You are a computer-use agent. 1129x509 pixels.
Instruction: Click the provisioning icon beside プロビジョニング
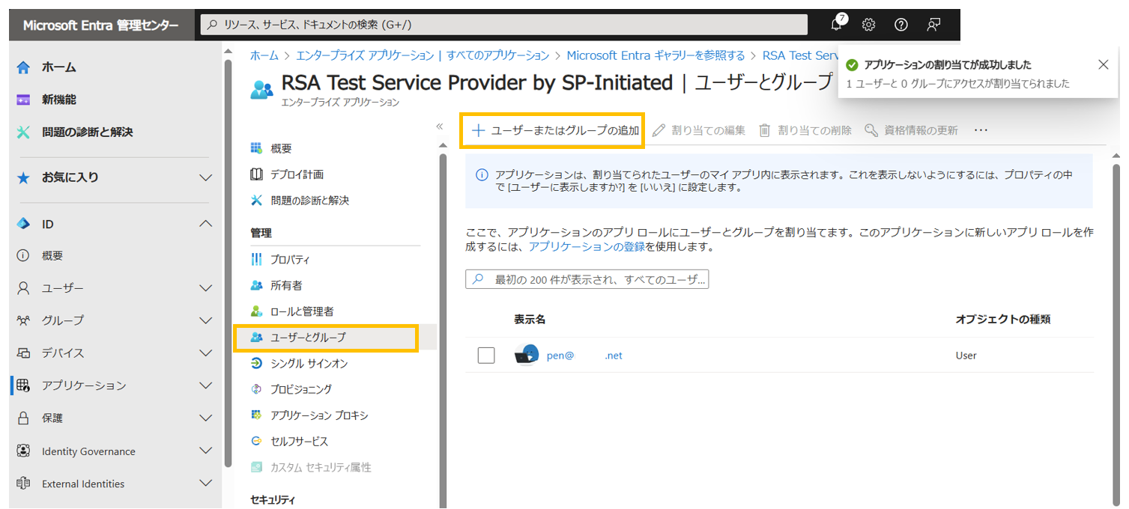point(257,389)
